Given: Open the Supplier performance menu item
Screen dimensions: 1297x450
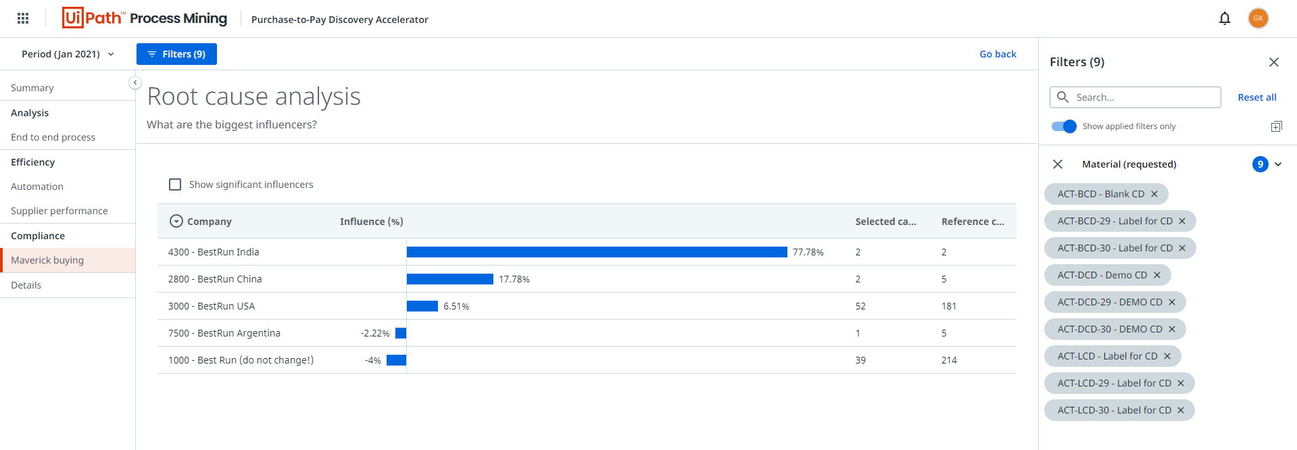Looking at the screenshot, I should pyautogui.click(x=59, y=211).
